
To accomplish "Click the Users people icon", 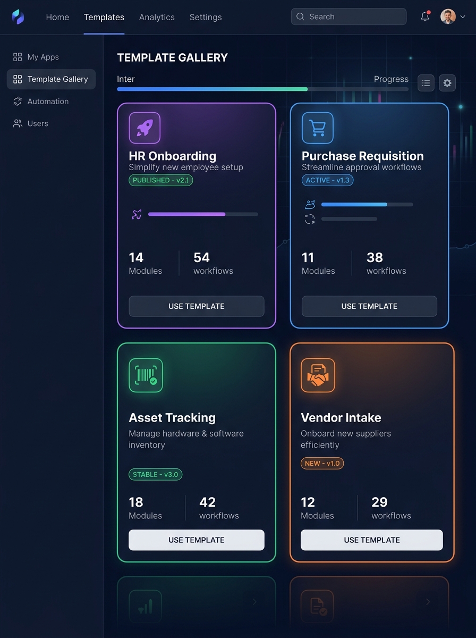I will coord(18,123).
